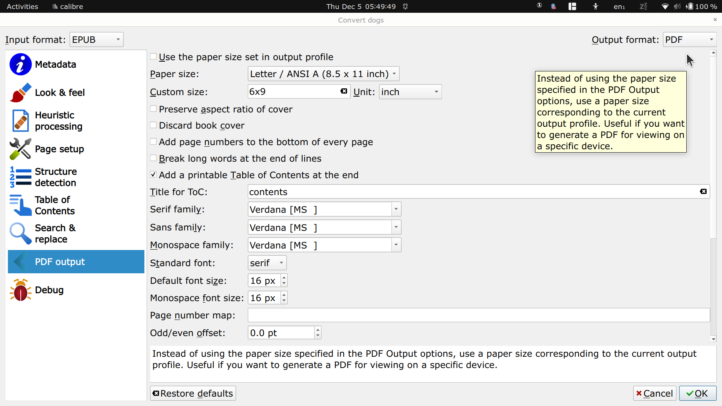
Task: Click the Page number map field
Action: [478, 315]
